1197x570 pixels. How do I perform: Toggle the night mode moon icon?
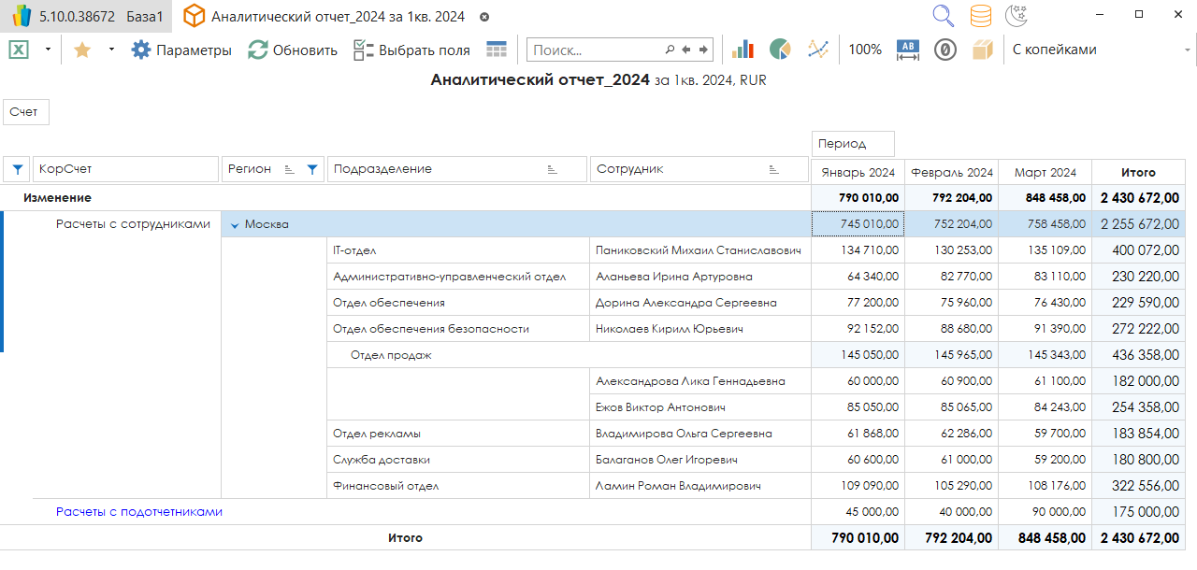pyautogui.click(x=1017, y=16)
